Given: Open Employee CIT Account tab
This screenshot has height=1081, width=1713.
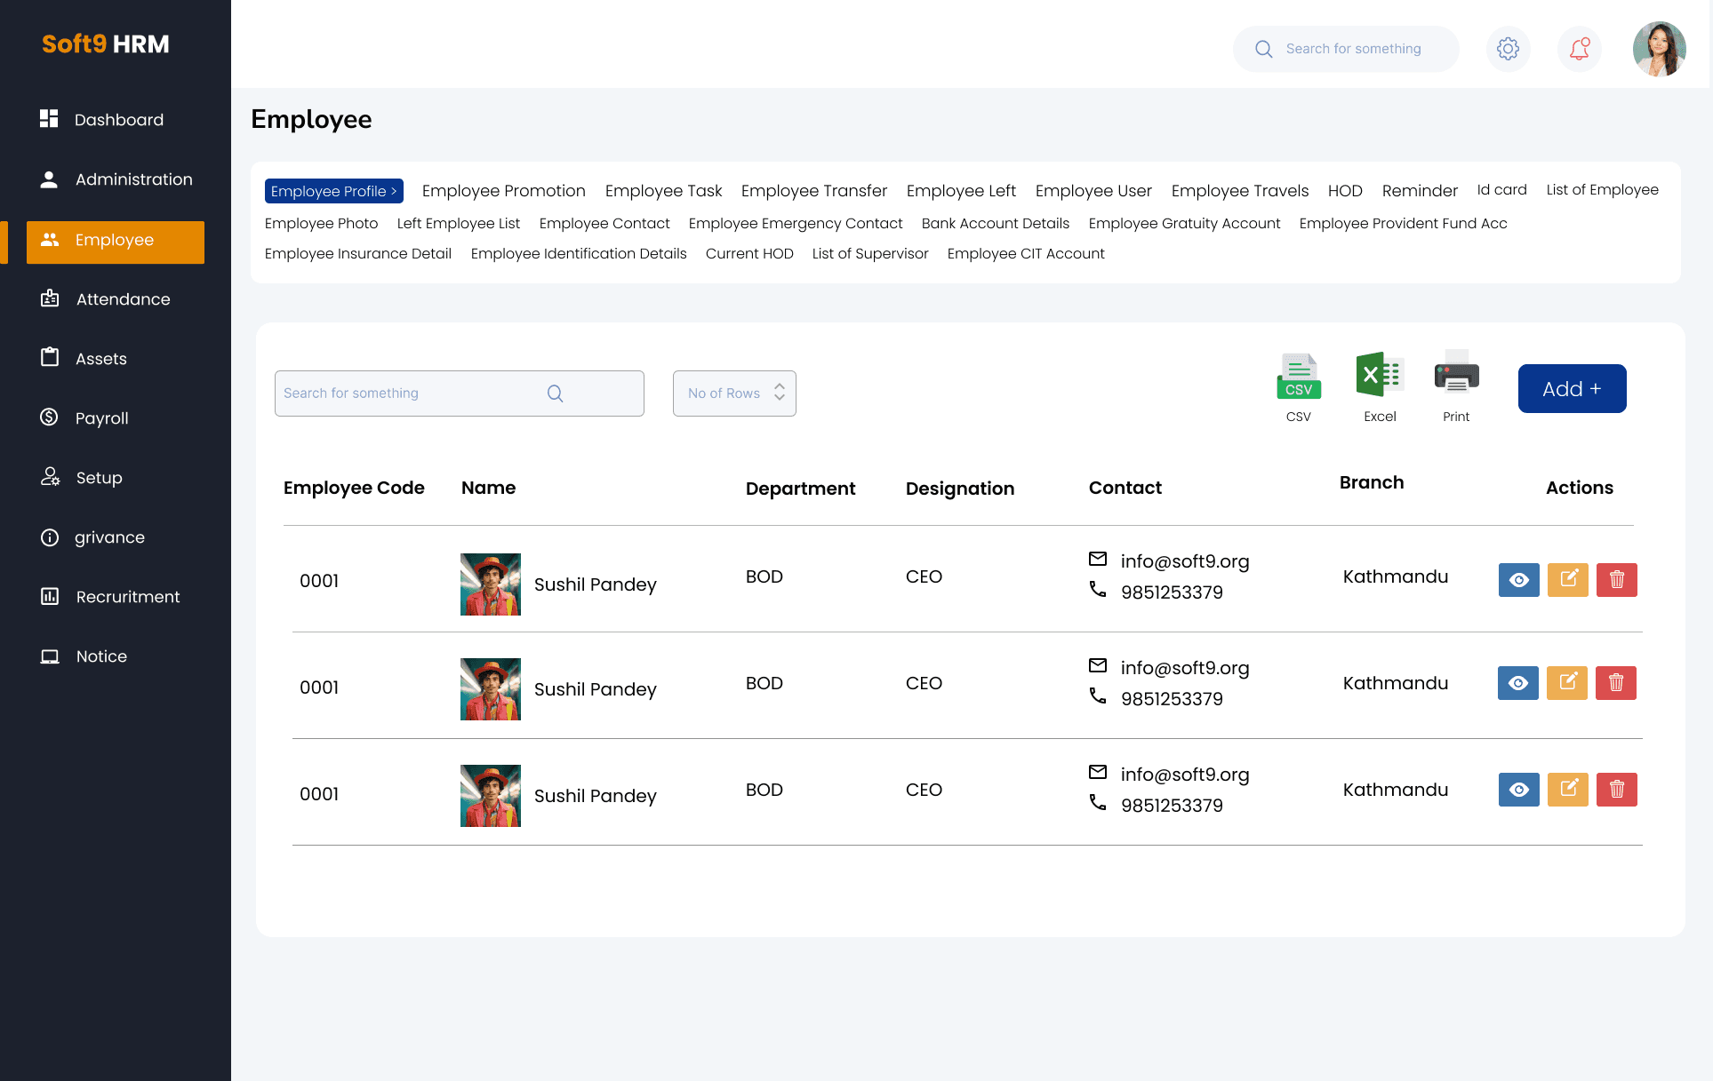Looking at the screenshot, I should coord(1026,254).
